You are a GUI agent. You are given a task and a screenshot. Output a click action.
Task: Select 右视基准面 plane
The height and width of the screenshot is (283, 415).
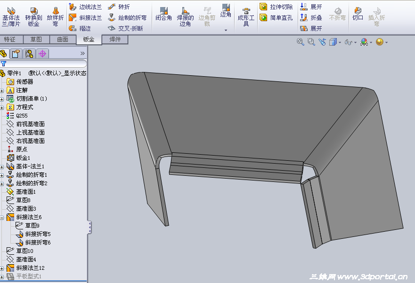pyautogui.click(x=26, y=141)
